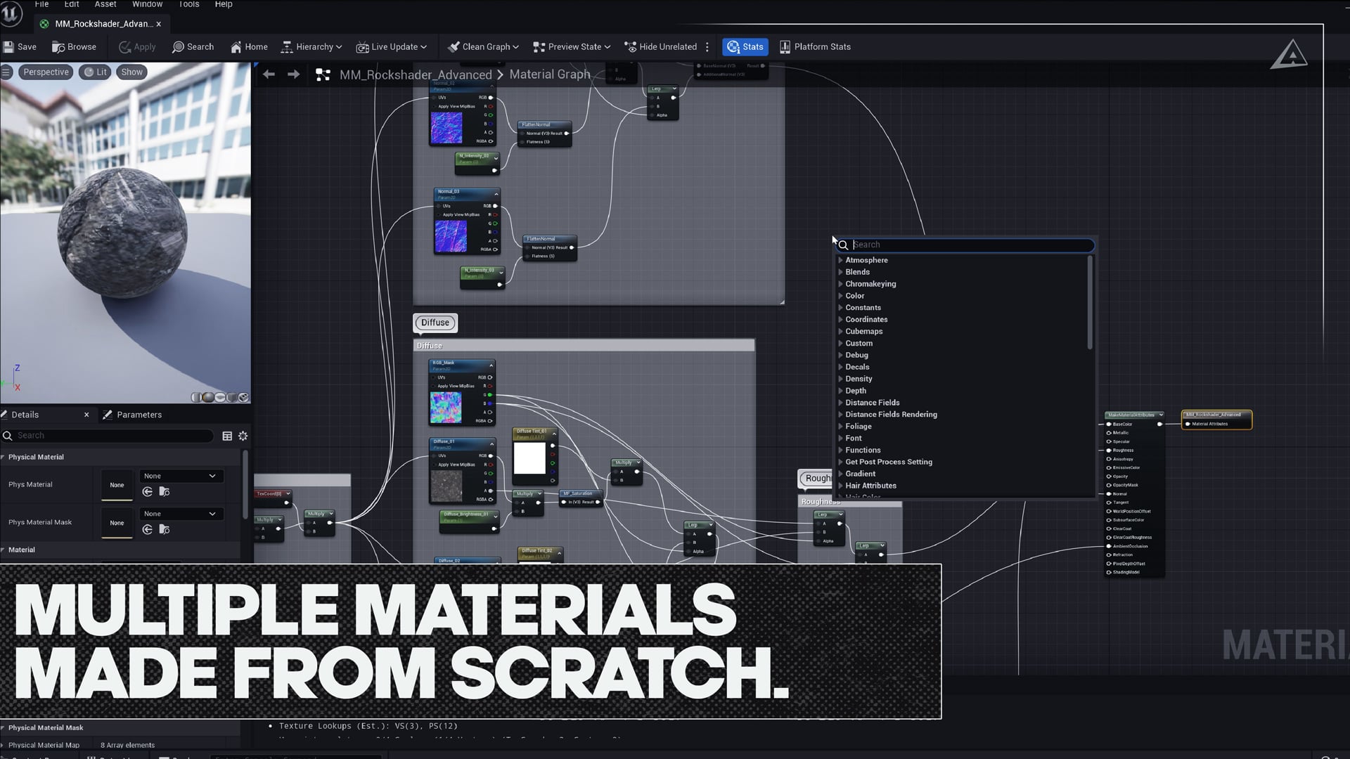Toggle Platform Stats panel
The height and width of the screenshot is (759, 1350).
[x=815, y=47]
